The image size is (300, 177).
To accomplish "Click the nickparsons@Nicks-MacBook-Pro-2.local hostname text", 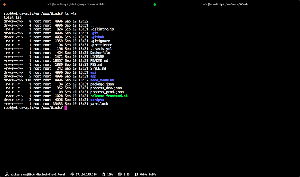I will tap(38, 174).
